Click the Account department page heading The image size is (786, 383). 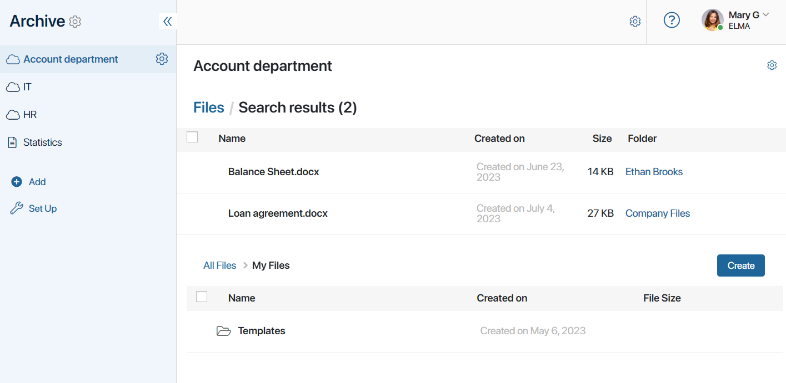(x=263, y=66)
